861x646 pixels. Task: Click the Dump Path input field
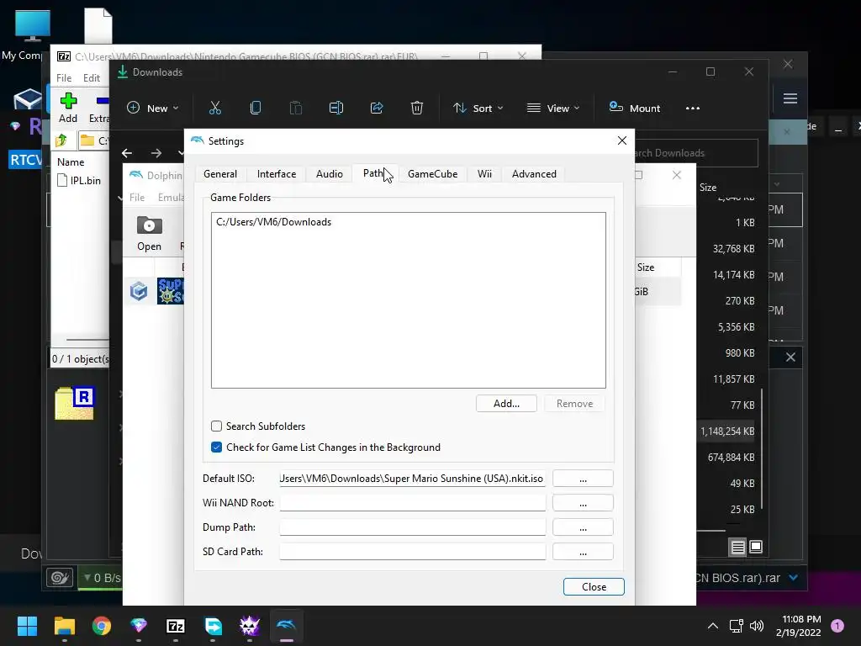click(412, 527)
